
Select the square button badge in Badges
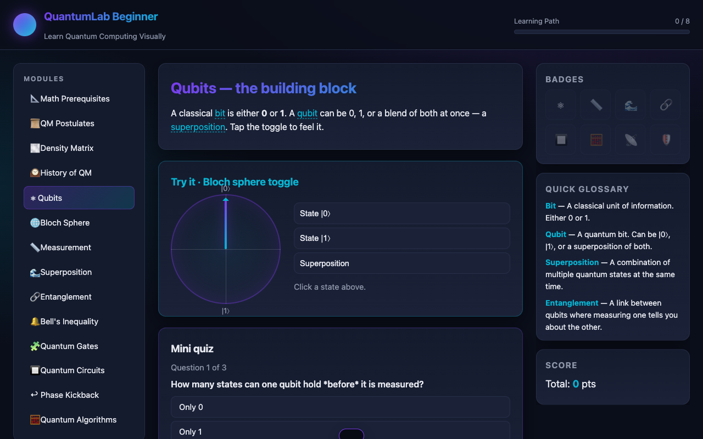(561, 140)
